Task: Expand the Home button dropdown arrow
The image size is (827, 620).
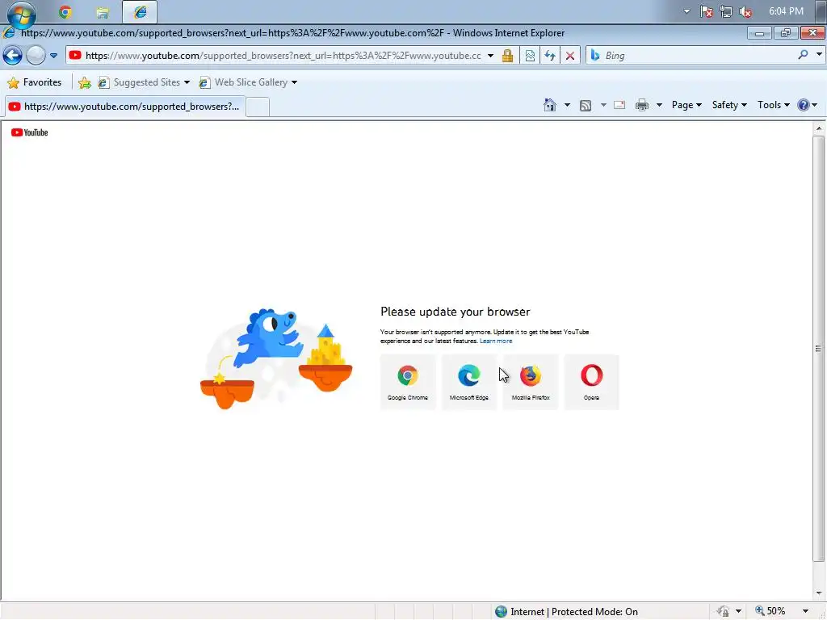Action: (x=567, y=105)
